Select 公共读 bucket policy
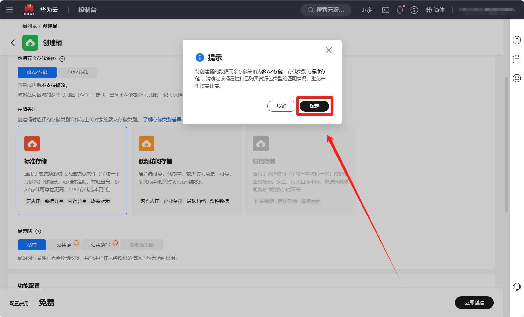Image resolution: width=524 pixels, height=317 pixels. click(x=64, y=245)
